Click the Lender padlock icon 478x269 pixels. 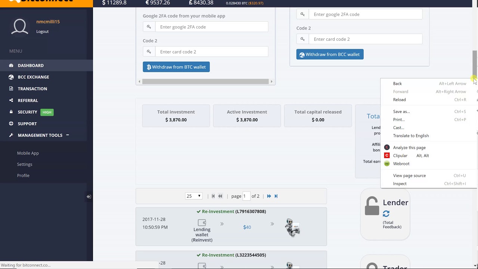(372, 206)
